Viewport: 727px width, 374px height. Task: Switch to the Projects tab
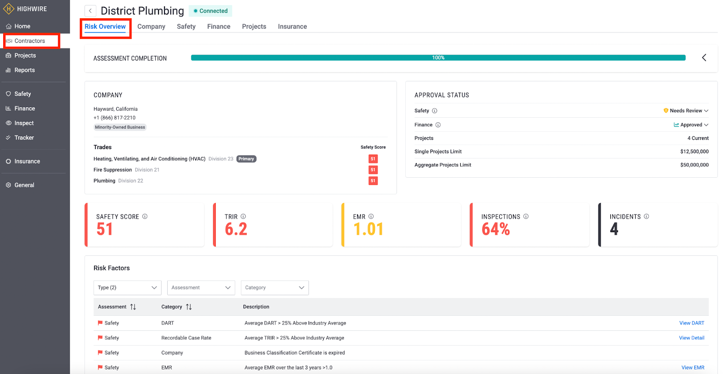click(x=254, y=26)
